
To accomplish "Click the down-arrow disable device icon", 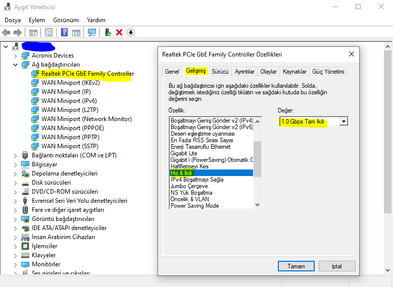I will pyautogui.click(x=131, y=32).
